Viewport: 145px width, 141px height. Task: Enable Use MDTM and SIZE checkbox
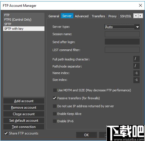pos(55,90)
